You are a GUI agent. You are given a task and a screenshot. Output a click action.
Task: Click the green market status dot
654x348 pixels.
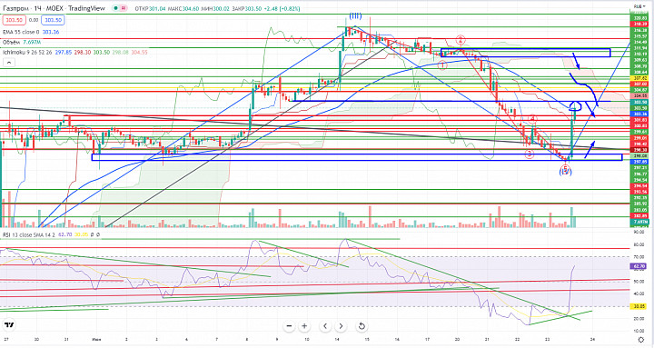(116, 8)
